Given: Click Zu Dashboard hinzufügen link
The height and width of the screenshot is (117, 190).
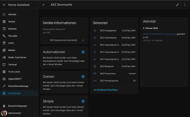Looking at the screenshot, I should pyautogui.click(x=106, y=90).
